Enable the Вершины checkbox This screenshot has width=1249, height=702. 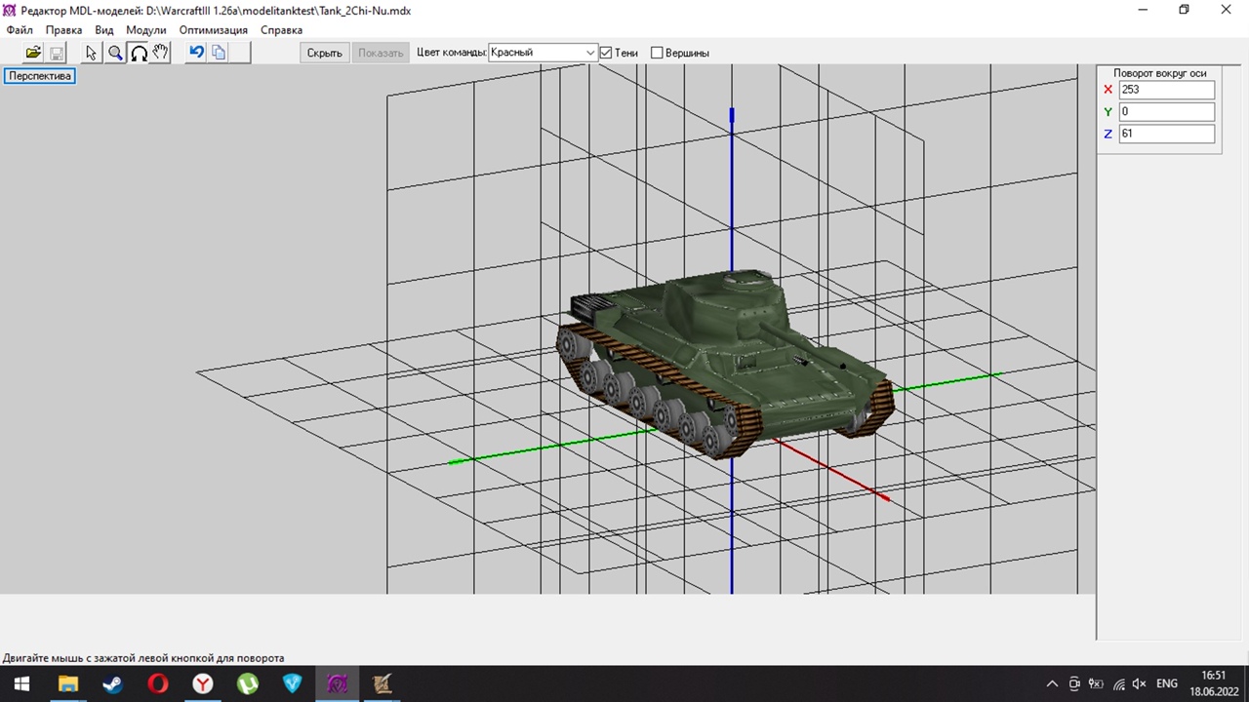pos(657,53)
